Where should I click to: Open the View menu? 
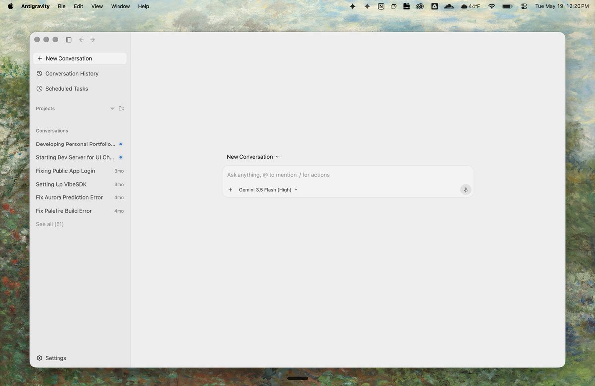[97, 6]
